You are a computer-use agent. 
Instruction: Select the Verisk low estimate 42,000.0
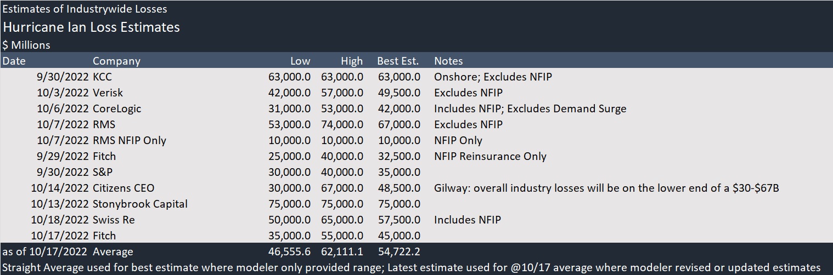[x=289, y=93]
